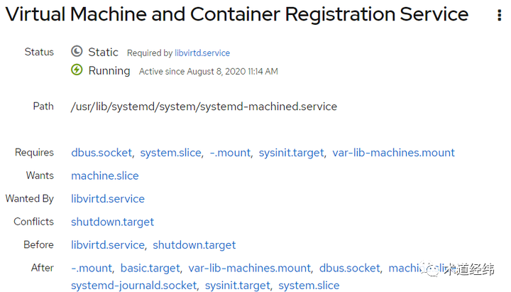Screen dimensions: 511x292
Task: Select system.slice in the After row
Action: (309, 286)
